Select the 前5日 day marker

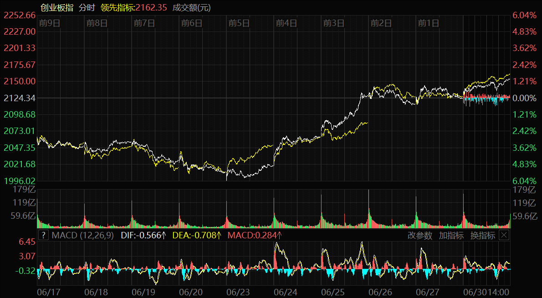point(239,23)
